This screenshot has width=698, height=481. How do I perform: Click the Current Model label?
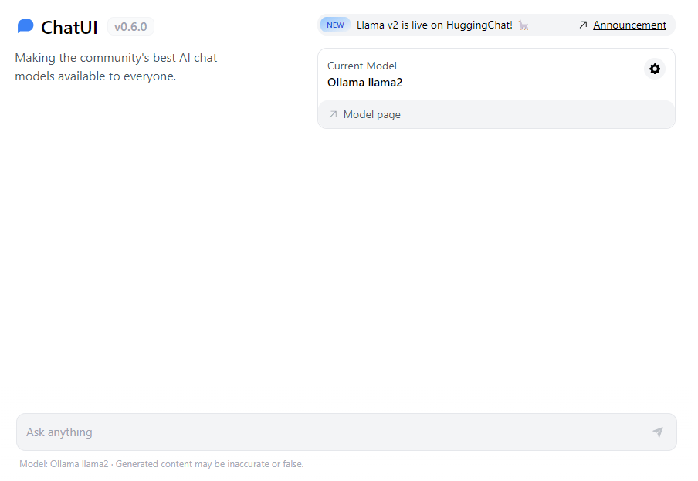[362, 66]
